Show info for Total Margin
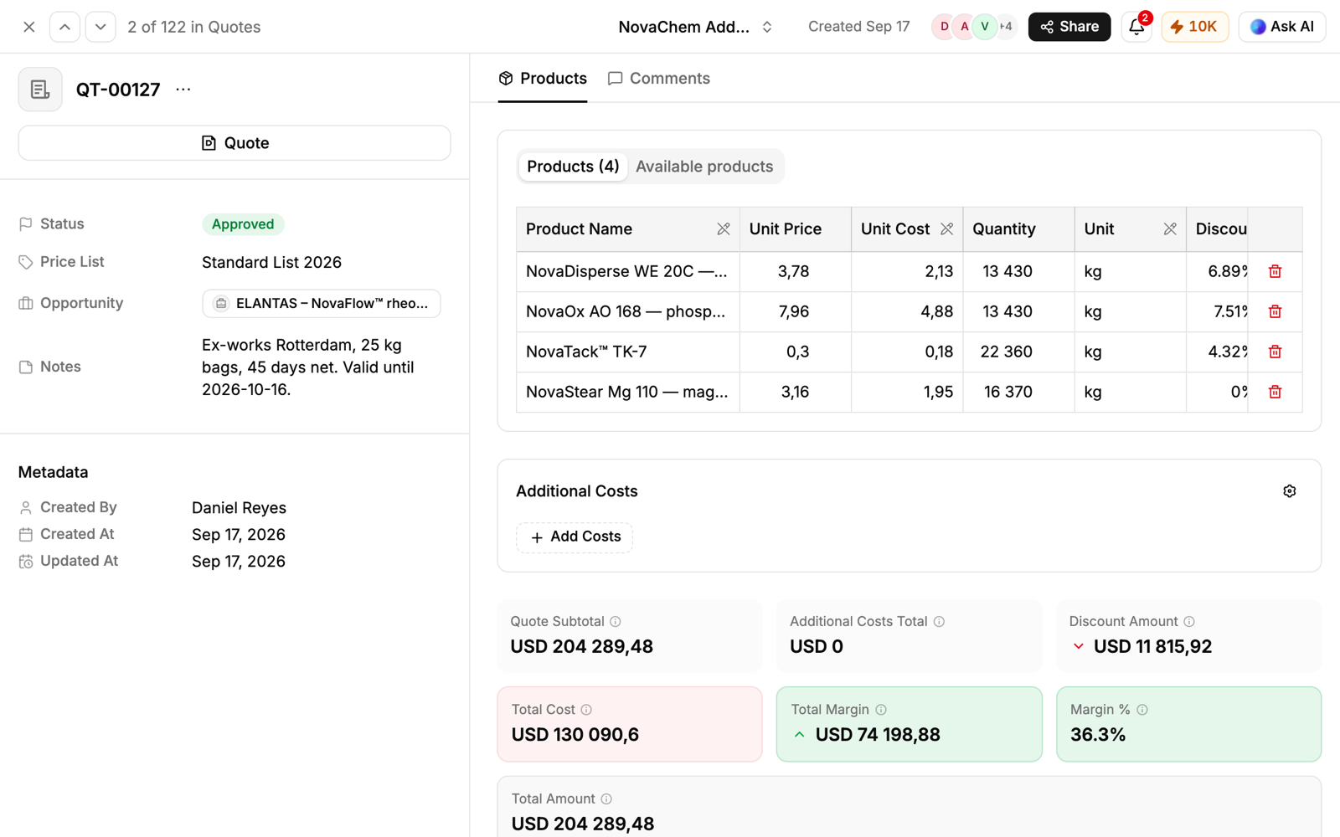The width and height of the screenshot is (1340, 837). 881,710
